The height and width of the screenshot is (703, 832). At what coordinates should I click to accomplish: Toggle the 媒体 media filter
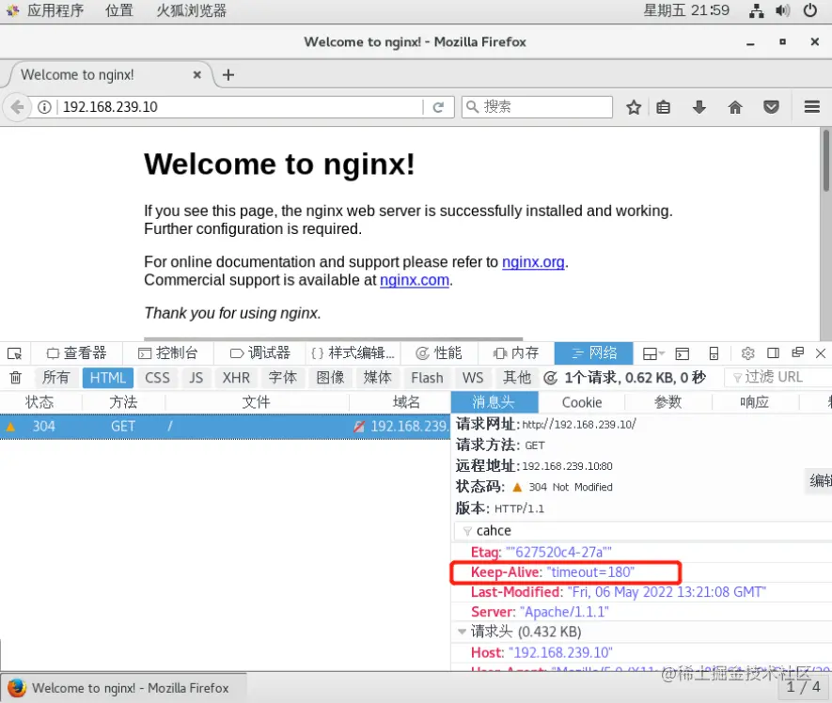pyautogui.click(x=377, y=378)
